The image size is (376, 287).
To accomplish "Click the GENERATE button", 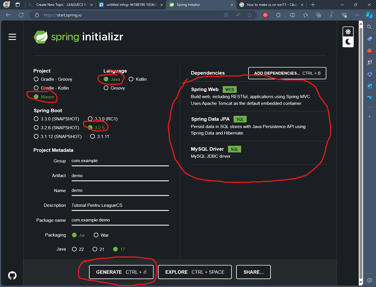I will (121, 272).
